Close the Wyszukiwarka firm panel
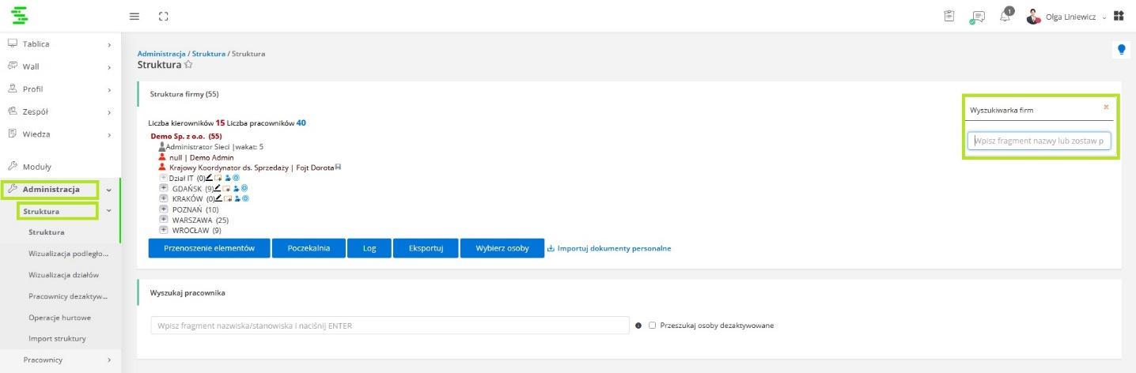Viewport: 1136px width, 373px height. (1106, 107)
